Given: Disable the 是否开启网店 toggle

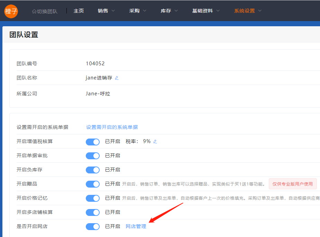Looking at the screenshot, I should point(93,227).
